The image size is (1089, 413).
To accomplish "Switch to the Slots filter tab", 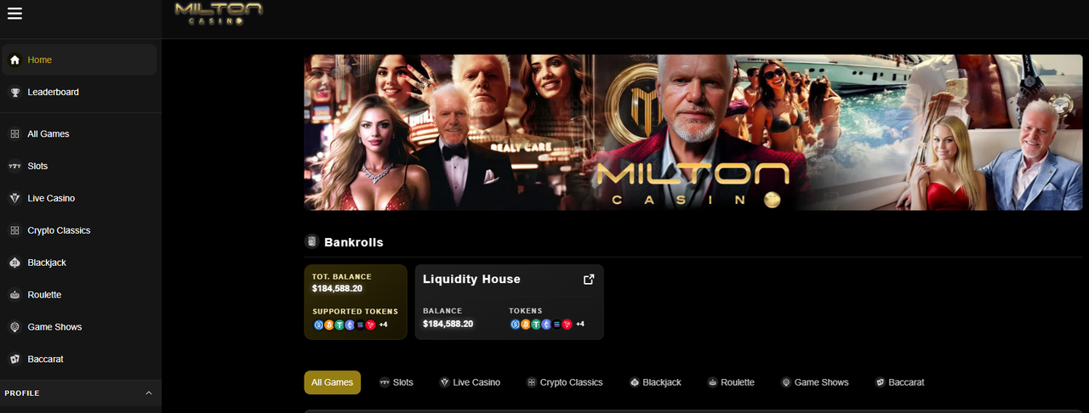I will [396, 382].
